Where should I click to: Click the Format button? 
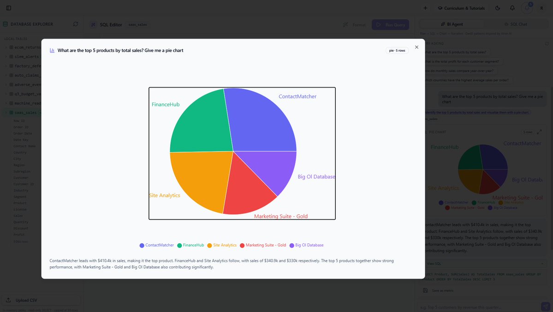pyautogui.click(x=355, y=25)
